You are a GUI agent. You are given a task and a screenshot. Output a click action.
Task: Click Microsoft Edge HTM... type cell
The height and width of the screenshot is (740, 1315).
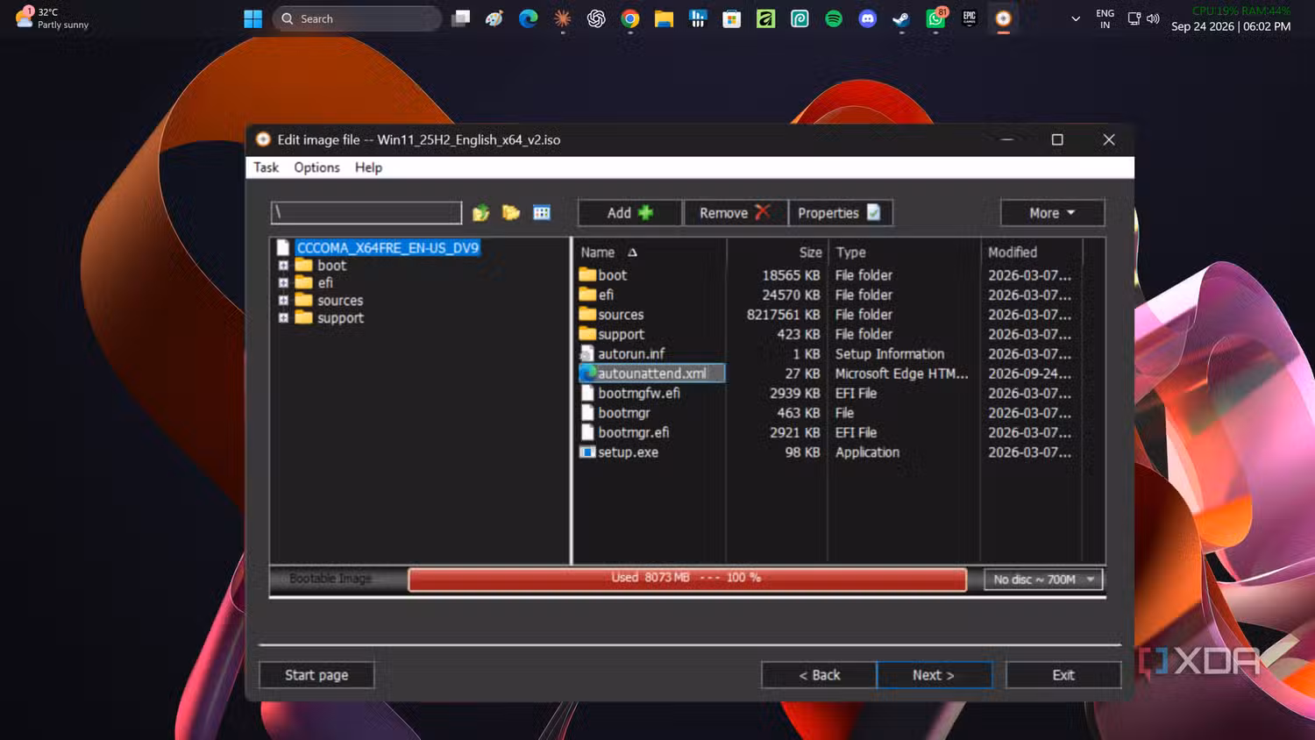901,374
